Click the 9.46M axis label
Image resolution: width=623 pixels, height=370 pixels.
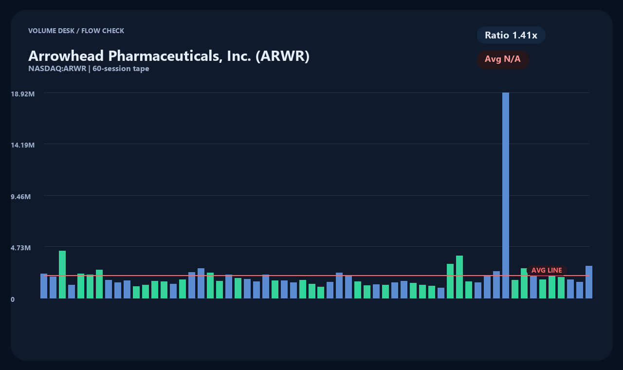coord(21,197)
